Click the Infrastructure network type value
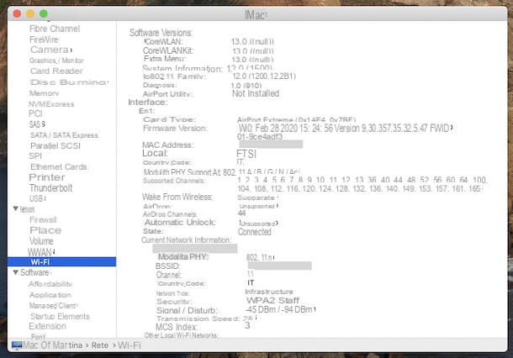513x358 pixels. point(269,292)
